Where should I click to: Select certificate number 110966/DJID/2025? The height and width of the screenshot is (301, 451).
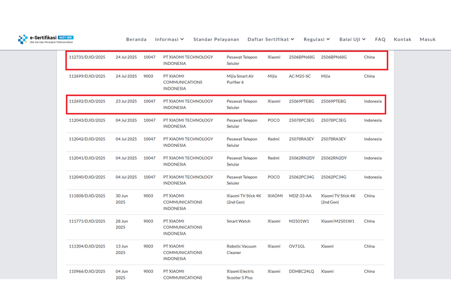coord(87,271)
